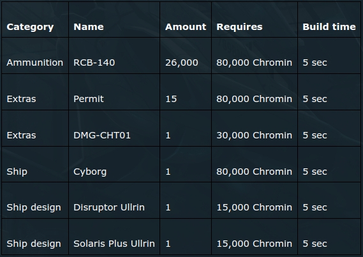
Task: Click the Ship category cell for Cyborg
Action: [x=17, y=172]
